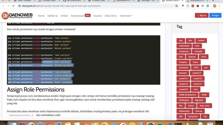
Task: Open the Axios tag
Action: click(197, 46)
